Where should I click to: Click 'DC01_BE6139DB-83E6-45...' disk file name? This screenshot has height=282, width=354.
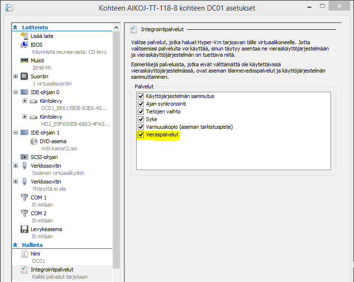point(74,108)
